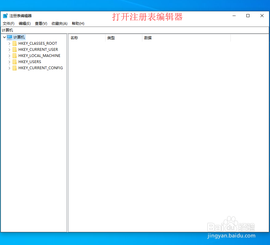
Task: Sort by the 名称 column header
Action: [87, 38]
